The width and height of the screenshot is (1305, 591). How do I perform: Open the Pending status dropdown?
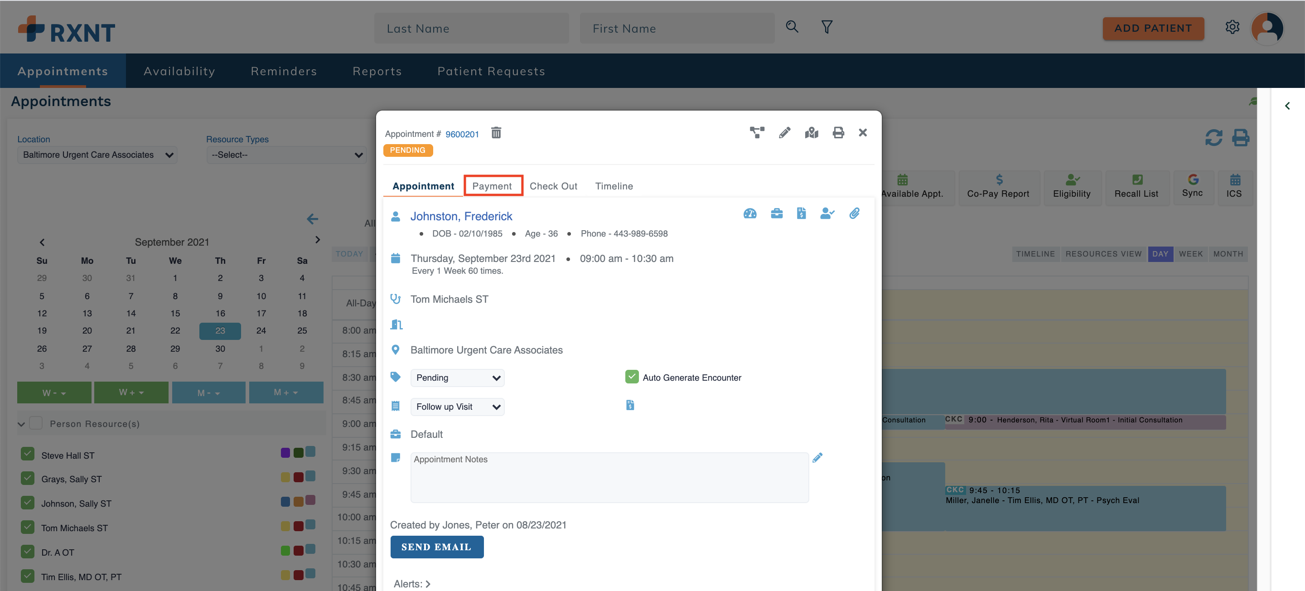(457, 378)
